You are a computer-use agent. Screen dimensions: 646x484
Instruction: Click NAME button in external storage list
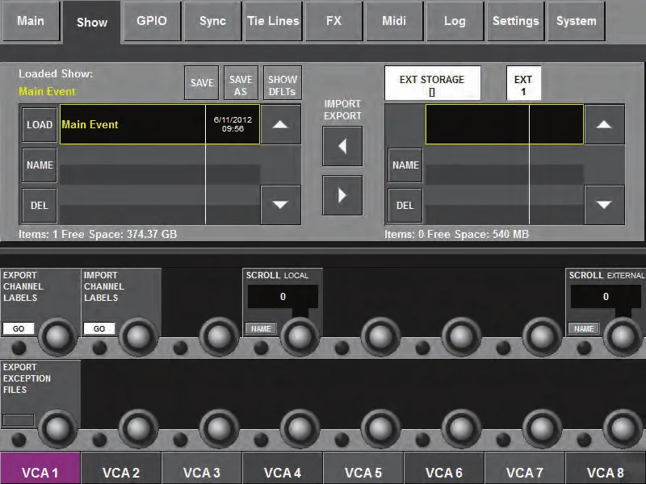coord(405,165)
